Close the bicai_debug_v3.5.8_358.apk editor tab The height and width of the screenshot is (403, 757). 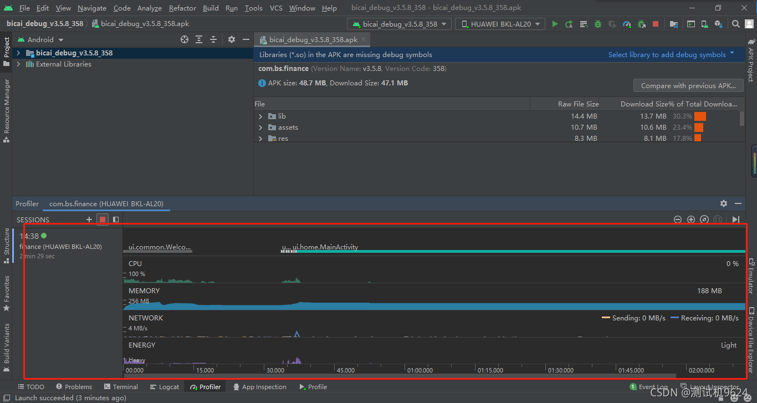pos(364,39)
